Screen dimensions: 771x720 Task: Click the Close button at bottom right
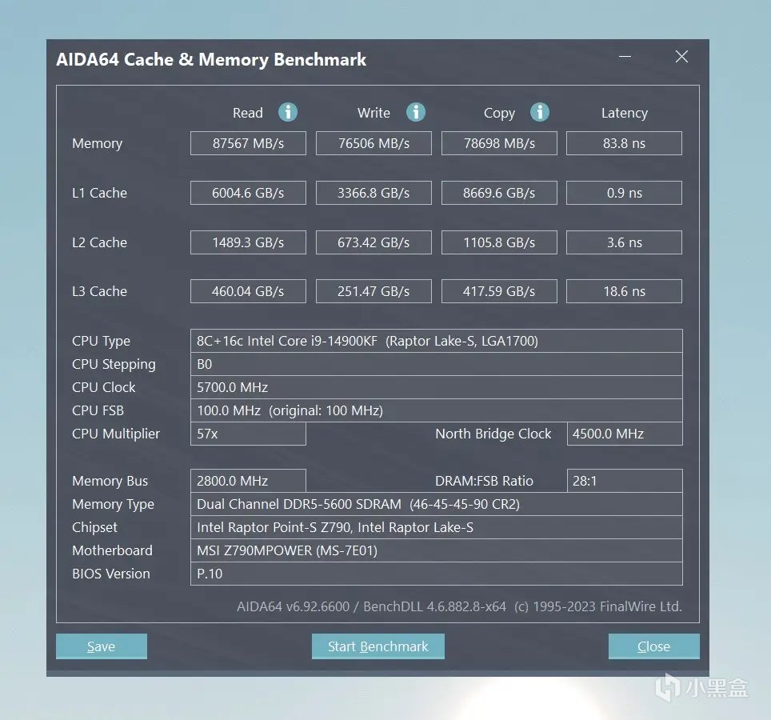(x=654, y=646)
